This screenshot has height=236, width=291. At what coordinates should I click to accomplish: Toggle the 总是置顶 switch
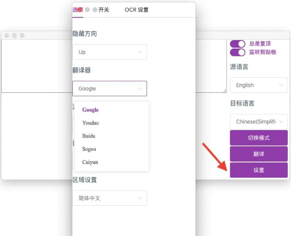pos(238,44)
